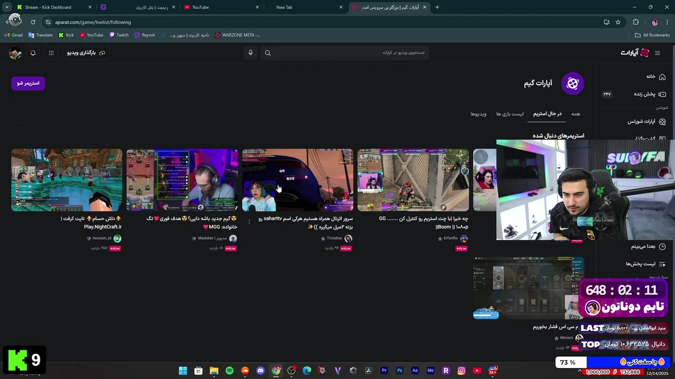Click the استریمر شو button
The image size is (675, 379).
click(28, 83)
